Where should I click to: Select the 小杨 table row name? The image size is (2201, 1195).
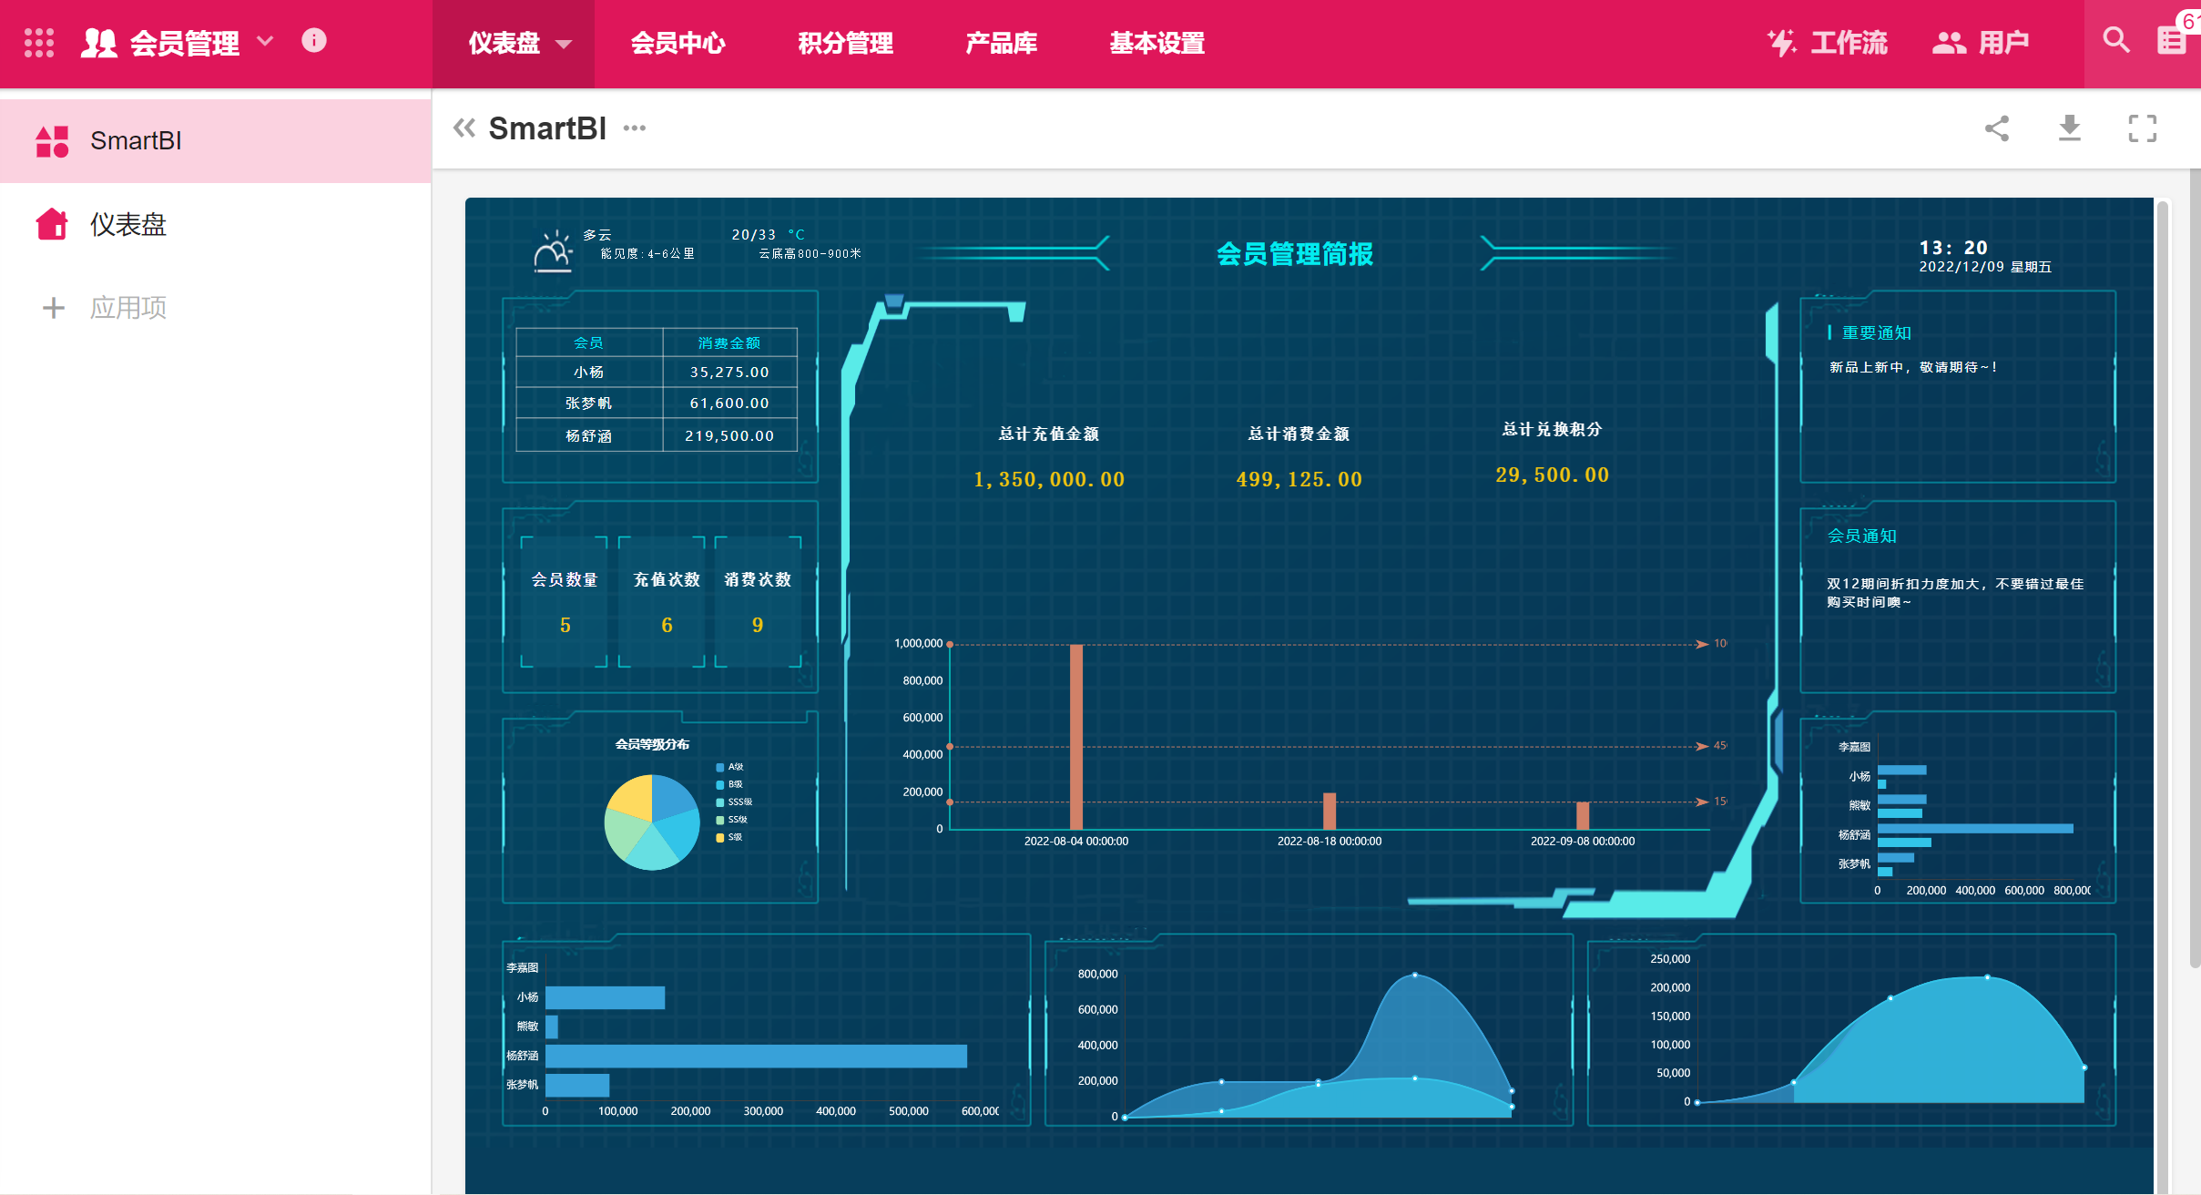(x=588, y=372)
